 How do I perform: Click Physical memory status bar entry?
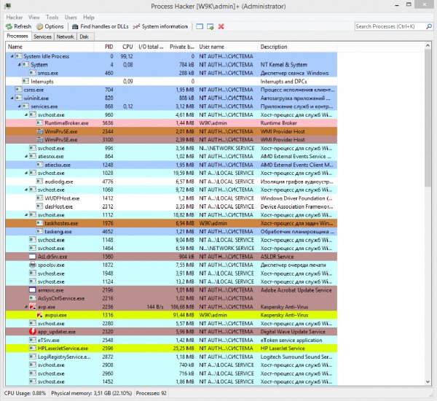pyautogui.click(x=92, y=393)
